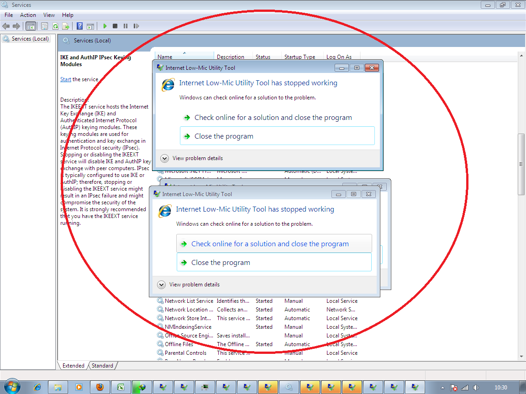The height and width of the screenshot is (394, 526).
Task: Click 'Network S...' log-on cell of Network Location
Action: tap(341, 310)
